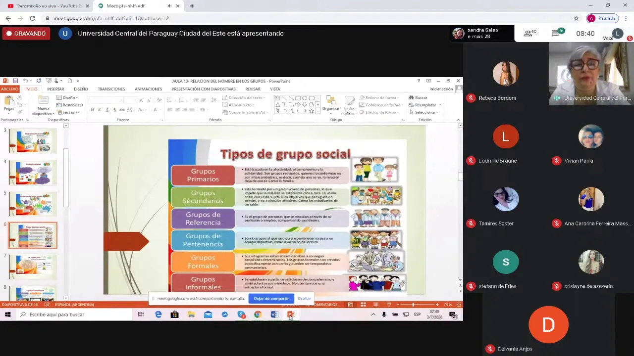Viewport: 634px width, 356px height.
Task: Open Dirección del texto dropdown
Action: point(244,97)
